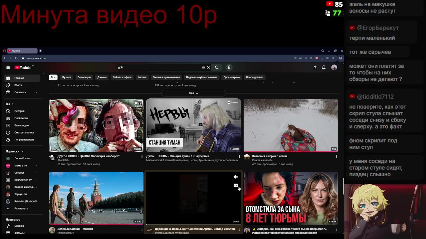Viewport: 426px width, 239px height.
Task: Open RainMan | Bushcraft channel subscription
Action: pyautogui.click(x=23, y=201)
